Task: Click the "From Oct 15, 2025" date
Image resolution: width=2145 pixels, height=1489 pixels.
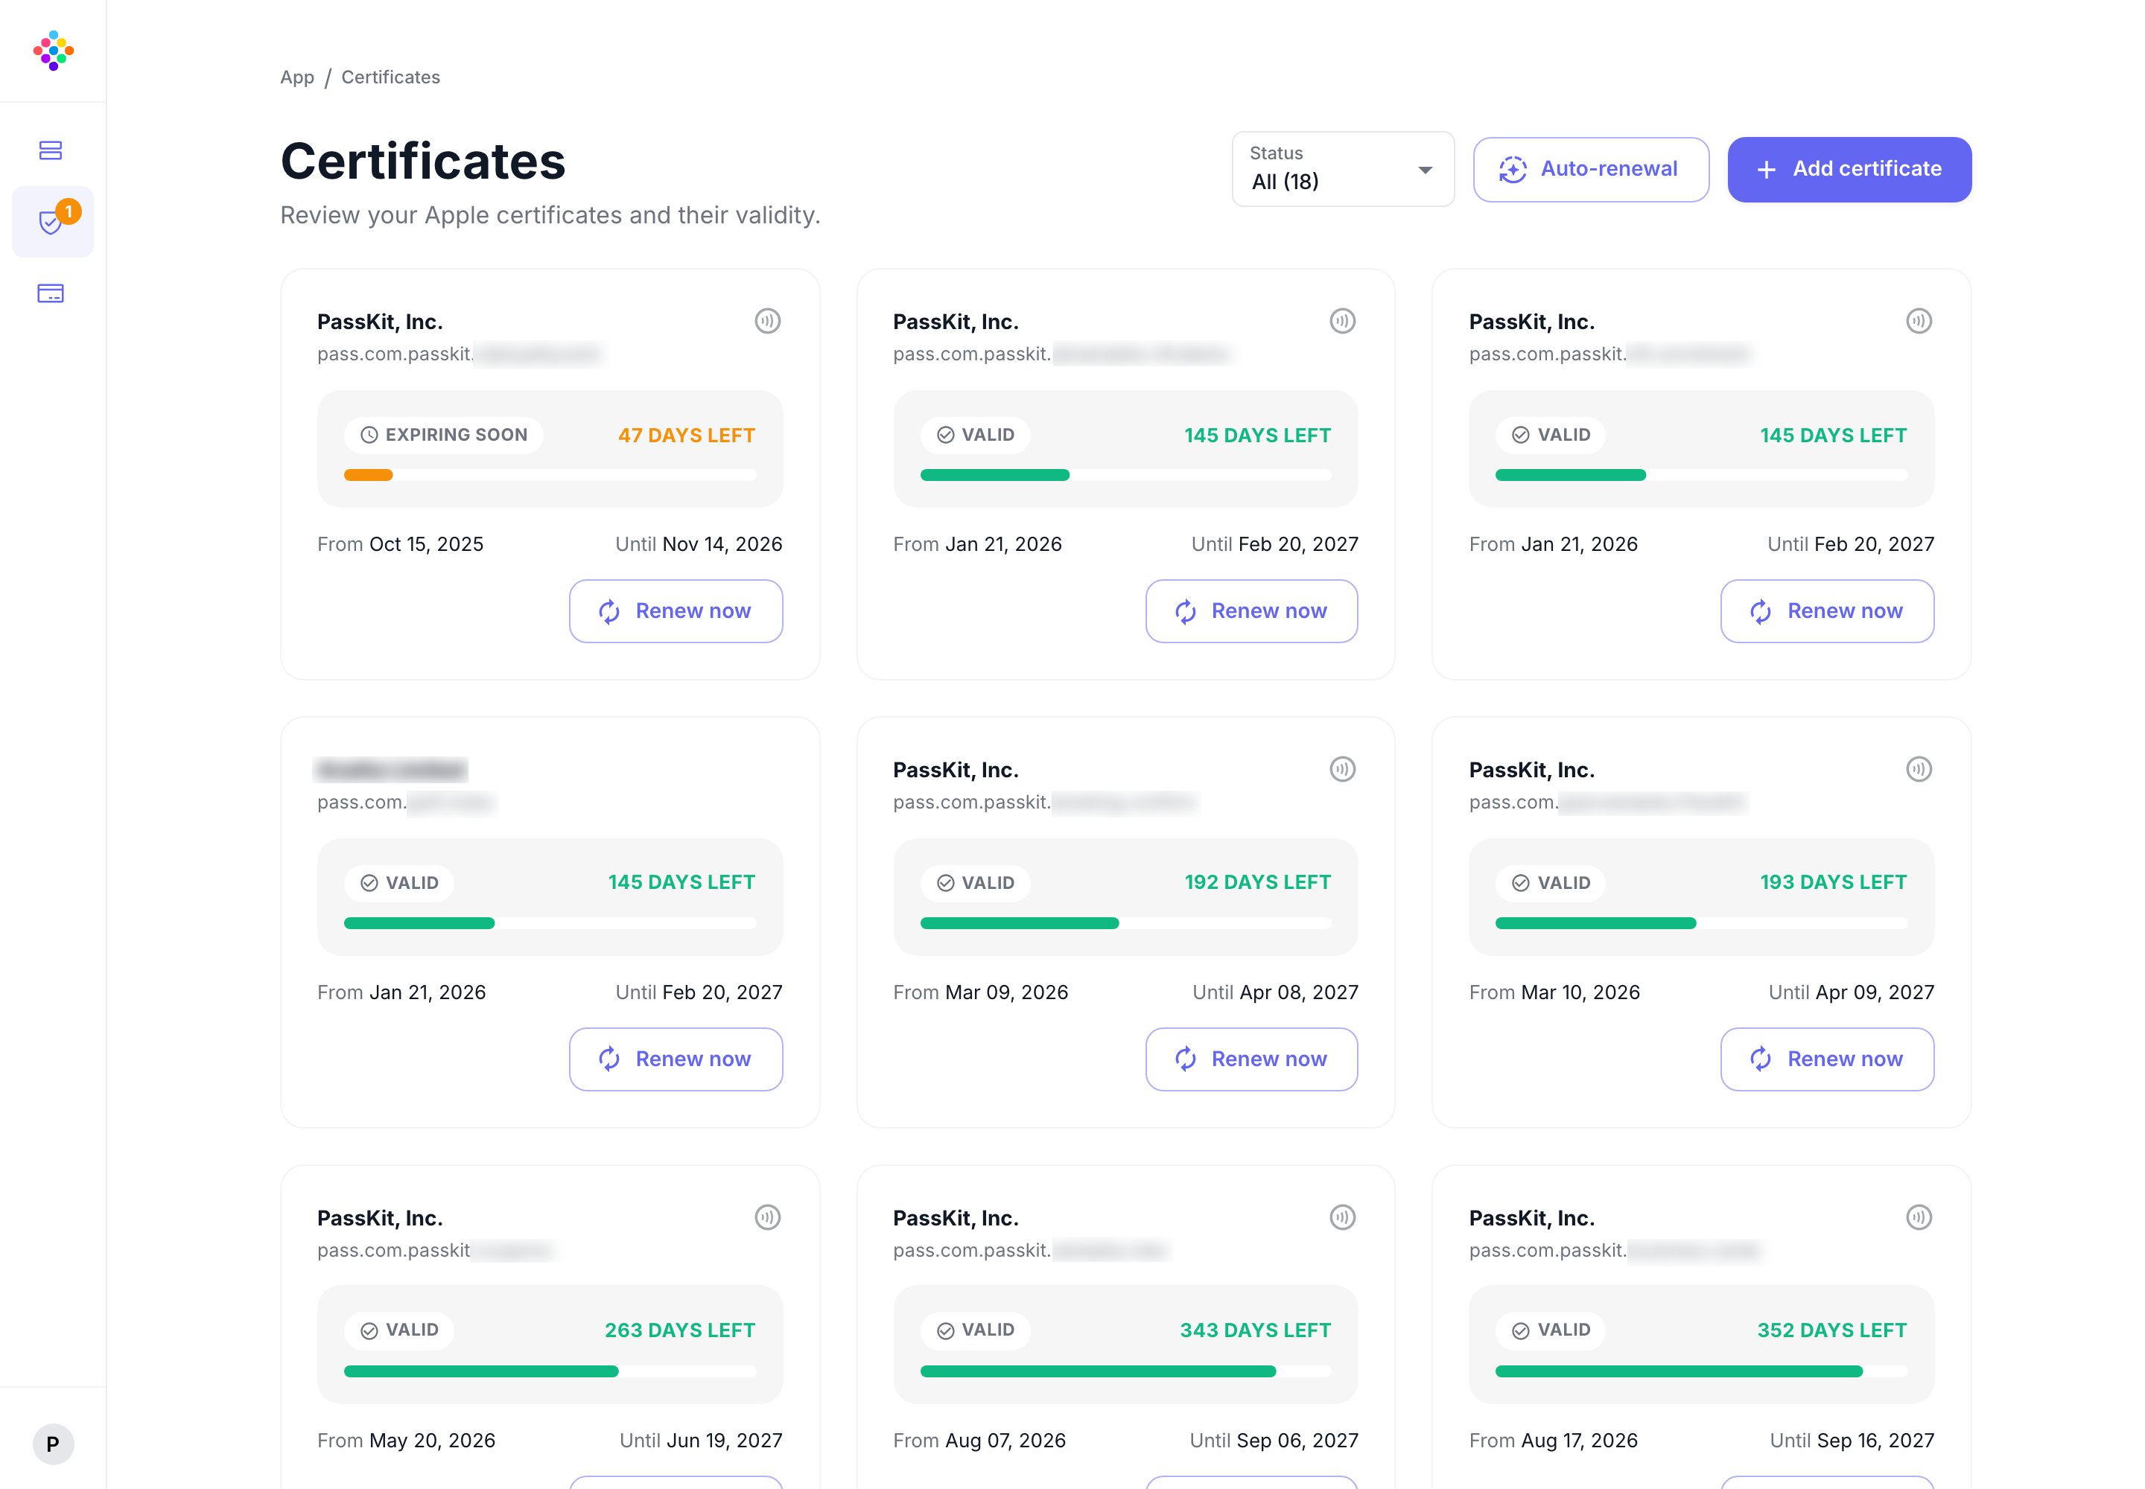Action: (x=401, y=544)
